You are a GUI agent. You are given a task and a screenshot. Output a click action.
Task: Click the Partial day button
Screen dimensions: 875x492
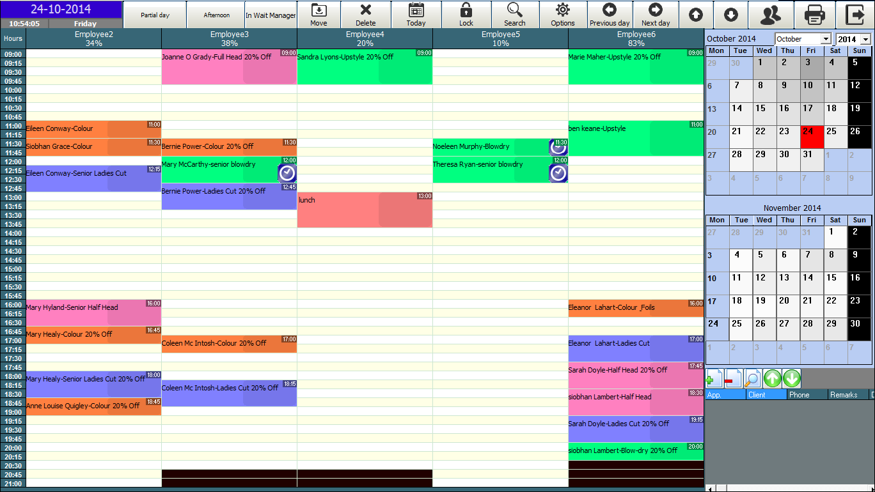(x=154, y=15)
